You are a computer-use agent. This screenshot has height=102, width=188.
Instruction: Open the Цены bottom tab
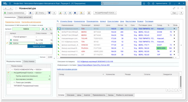tap(79, 95)
